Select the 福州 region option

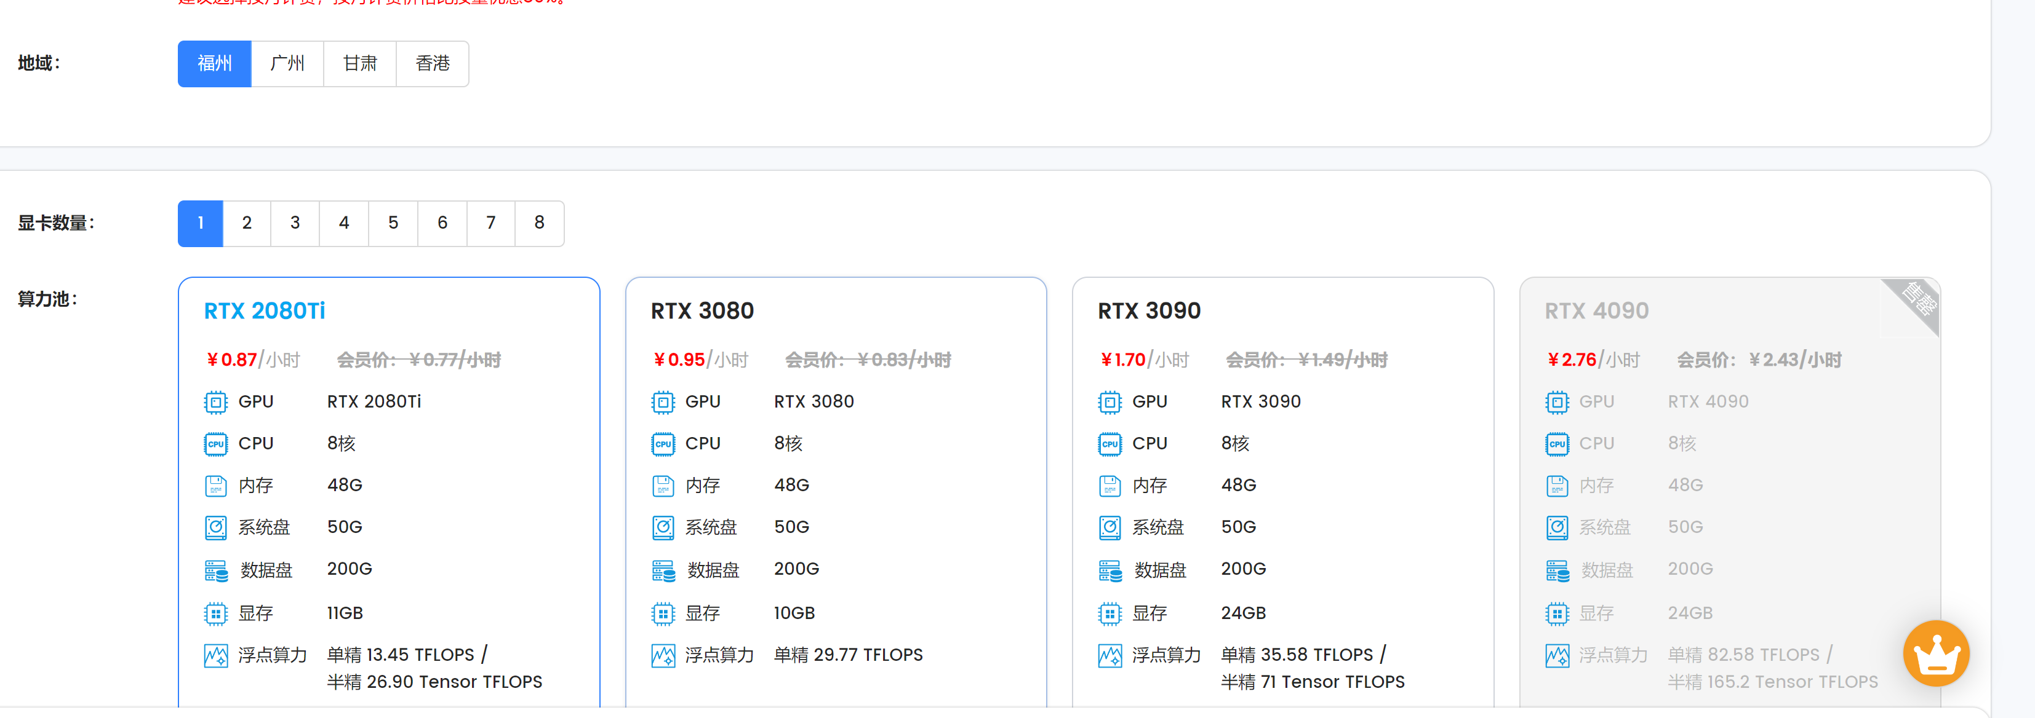coord(214,63)
